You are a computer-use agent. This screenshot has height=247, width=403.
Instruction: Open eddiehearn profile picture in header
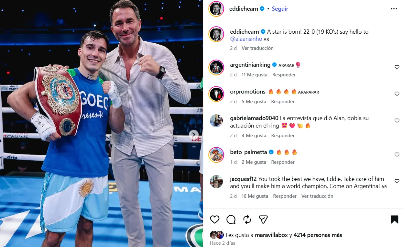(x=216, y=9)
